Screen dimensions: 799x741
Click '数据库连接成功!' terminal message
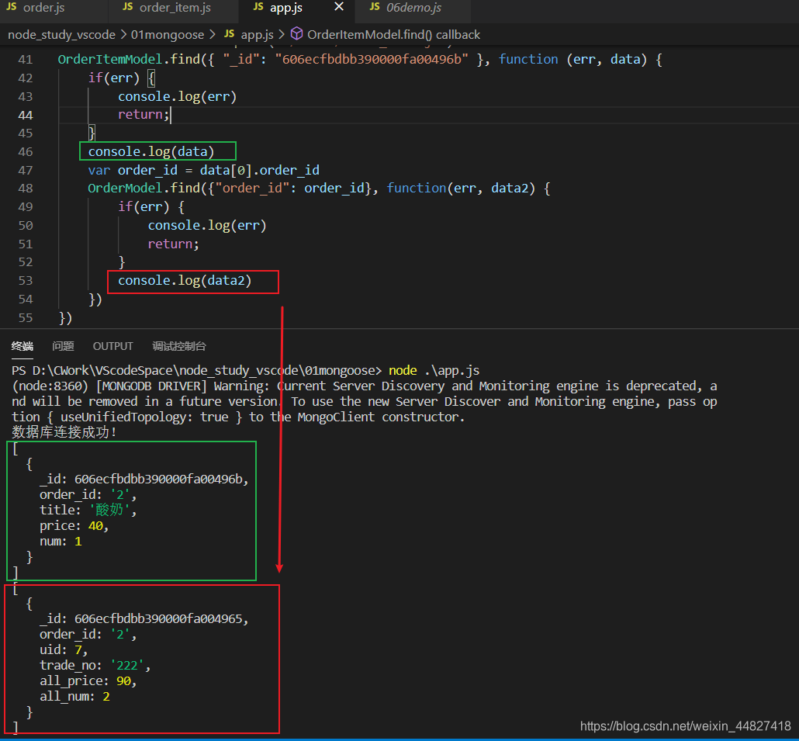coord(64,432)
